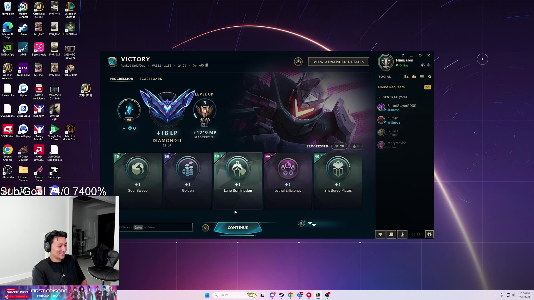Collapse the GENERAL friends group
Image resolution: width=534 pixels, height=300 pixels.
(392, 97)
